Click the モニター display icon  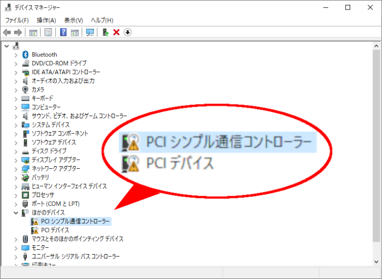click(25, 248)
